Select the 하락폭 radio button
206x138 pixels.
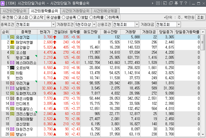pos(106,17)
